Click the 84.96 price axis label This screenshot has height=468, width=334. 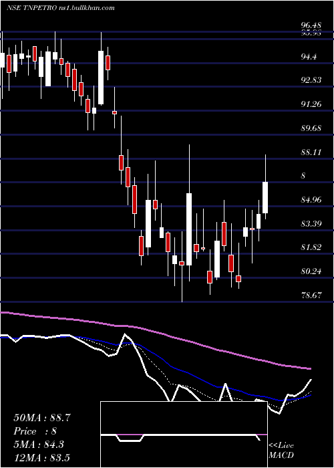pos(311,199)
